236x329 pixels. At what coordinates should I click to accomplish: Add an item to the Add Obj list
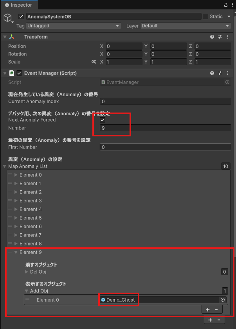coord(208,310)
